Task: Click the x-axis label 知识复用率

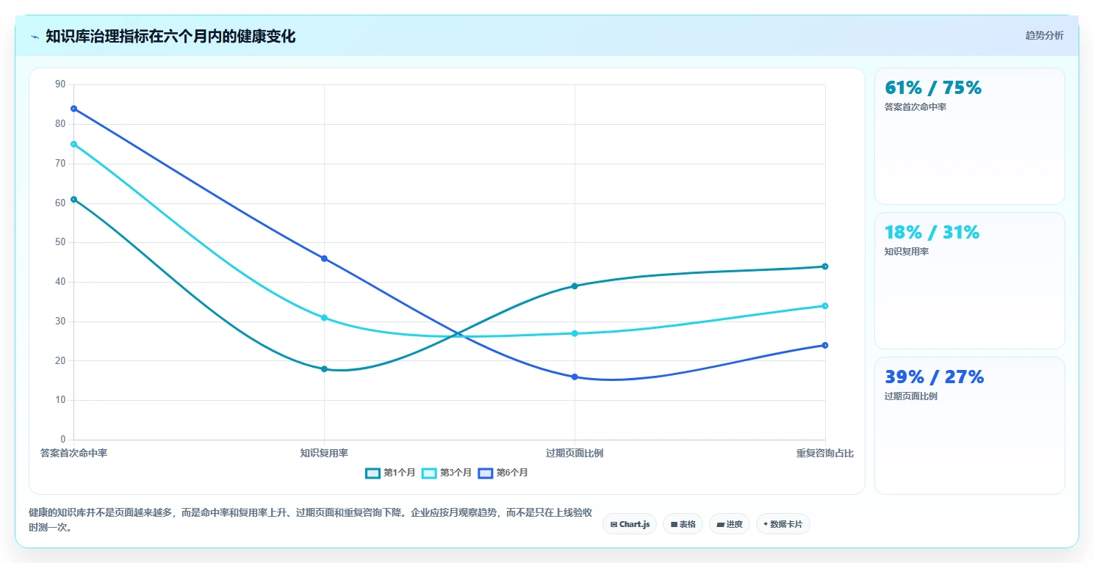Action: click(324, 453)
